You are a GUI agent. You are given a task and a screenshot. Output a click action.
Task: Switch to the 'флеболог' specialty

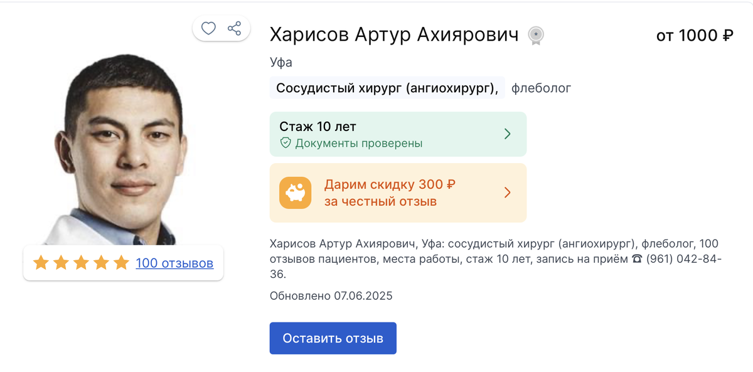click(541, 88)
